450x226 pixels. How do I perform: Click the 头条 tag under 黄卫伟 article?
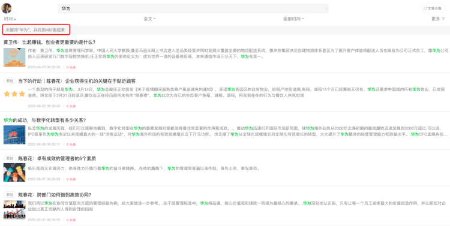tap(71, 67)
